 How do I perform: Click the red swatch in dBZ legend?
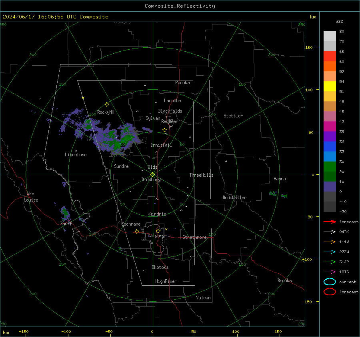(330, 56)
